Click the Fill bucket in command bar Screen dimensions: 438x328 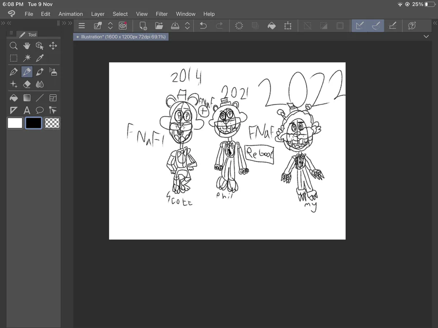[x=272, y=26]
